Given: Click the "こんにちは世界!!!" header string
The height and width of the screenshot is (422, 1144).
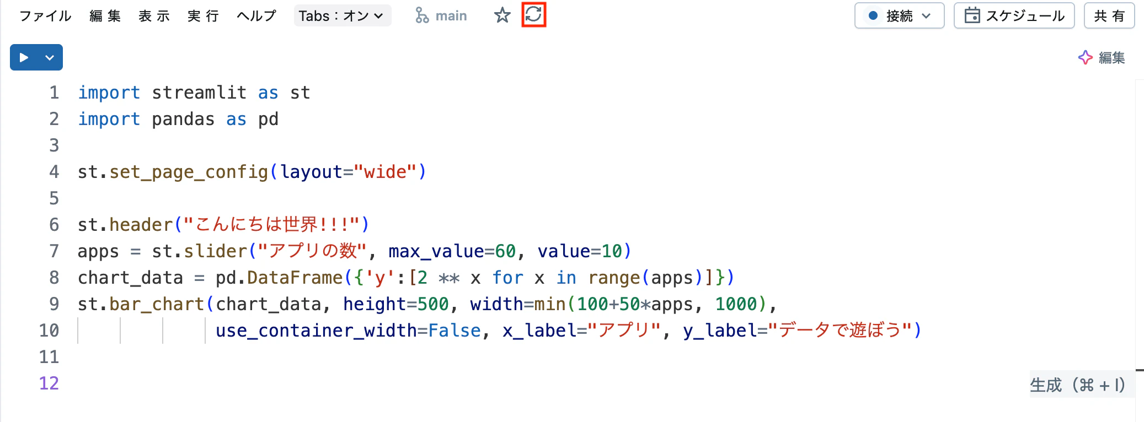Looking at the screenshot, I should 271,225.
